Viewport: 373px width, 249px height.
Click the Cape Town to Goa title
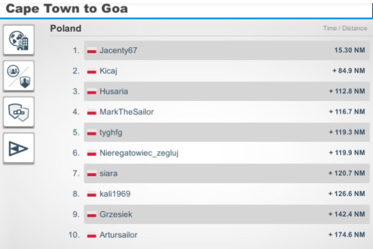pos(67,9)
